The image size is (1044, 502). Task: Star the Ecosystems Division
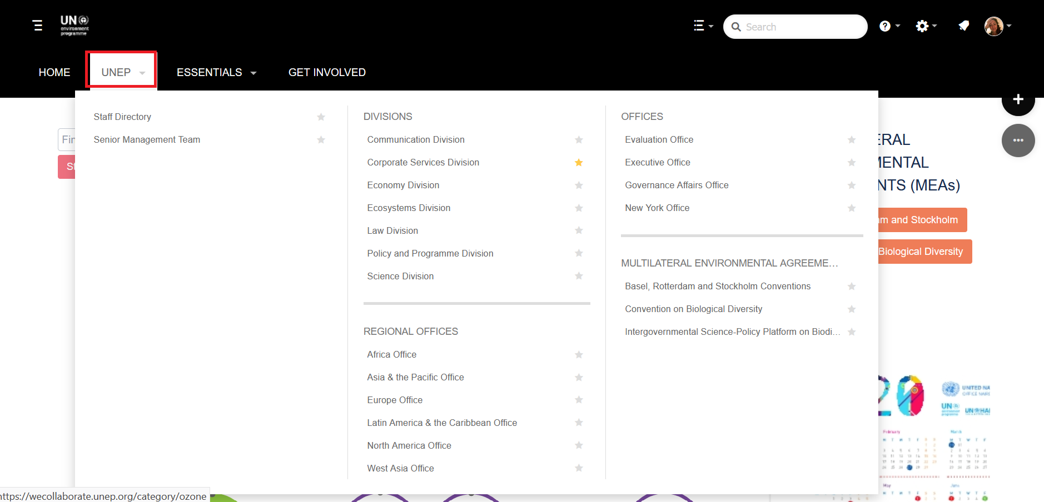point(579,208)
